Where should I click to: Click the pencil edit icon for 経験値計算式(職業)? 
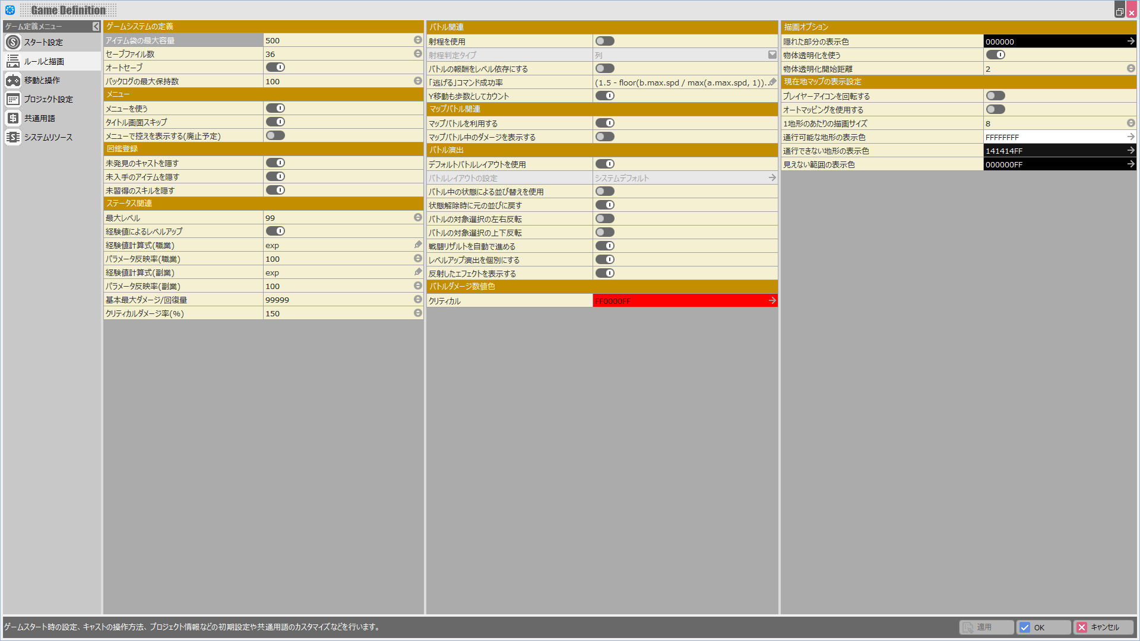pyautogui.click(x=418, y=245)
